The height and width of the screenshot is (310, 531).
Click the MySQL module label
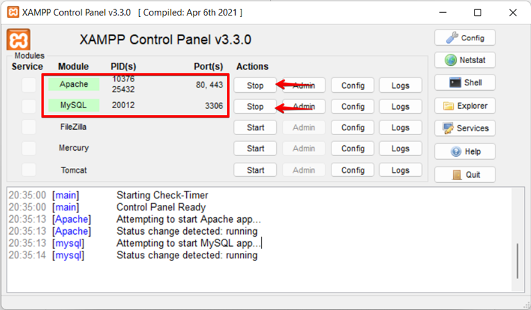[74, 105]
